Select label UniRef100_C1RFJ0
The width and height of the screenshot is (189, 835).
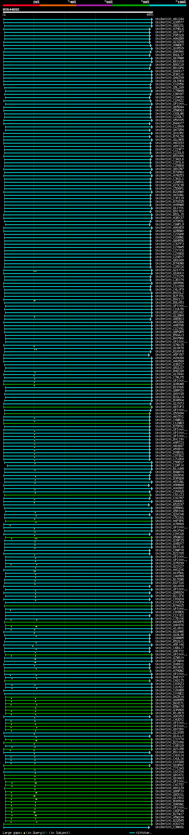click(169, 465)
